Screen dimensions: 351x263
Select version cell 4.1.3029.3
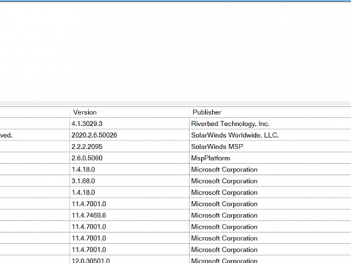[129, 124]
